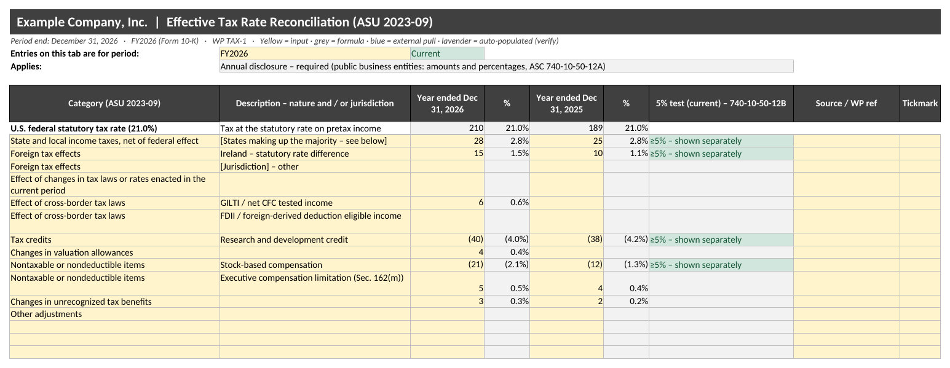The width and height of the screenshot is (950, 368).
Task: Click '[States making up the majority – see below]'
Action: click(315, 141)
